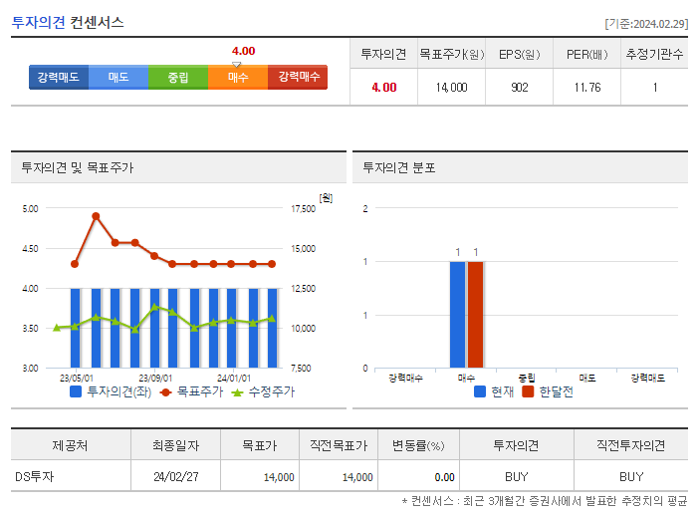
Task: Click the 변동률(%) column header
Action: 418,445
